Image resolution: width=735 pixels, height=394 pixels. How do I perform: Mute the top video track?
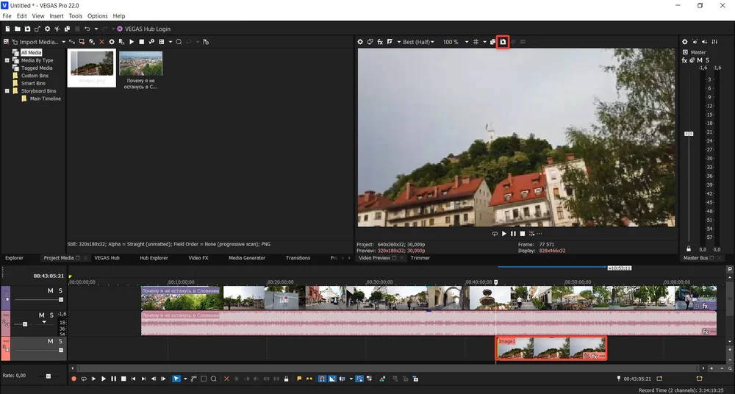[x=51, y=291]
